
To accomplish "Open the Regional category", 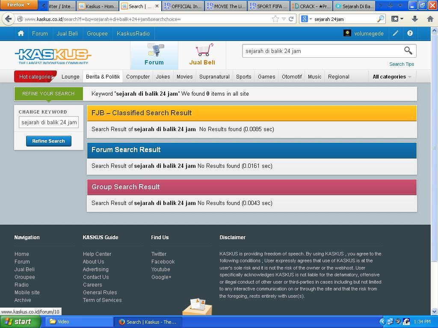I will [x=339, y=77].
